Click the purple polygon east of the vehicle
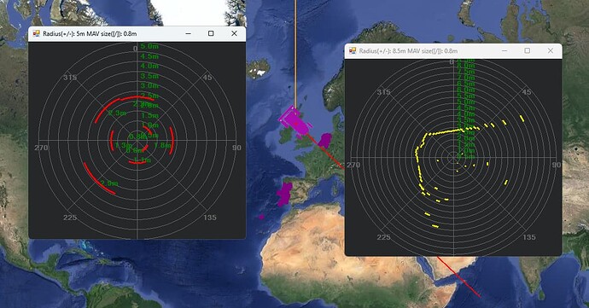Viewport: 589px width, 308px height. [x=325, y=140]
